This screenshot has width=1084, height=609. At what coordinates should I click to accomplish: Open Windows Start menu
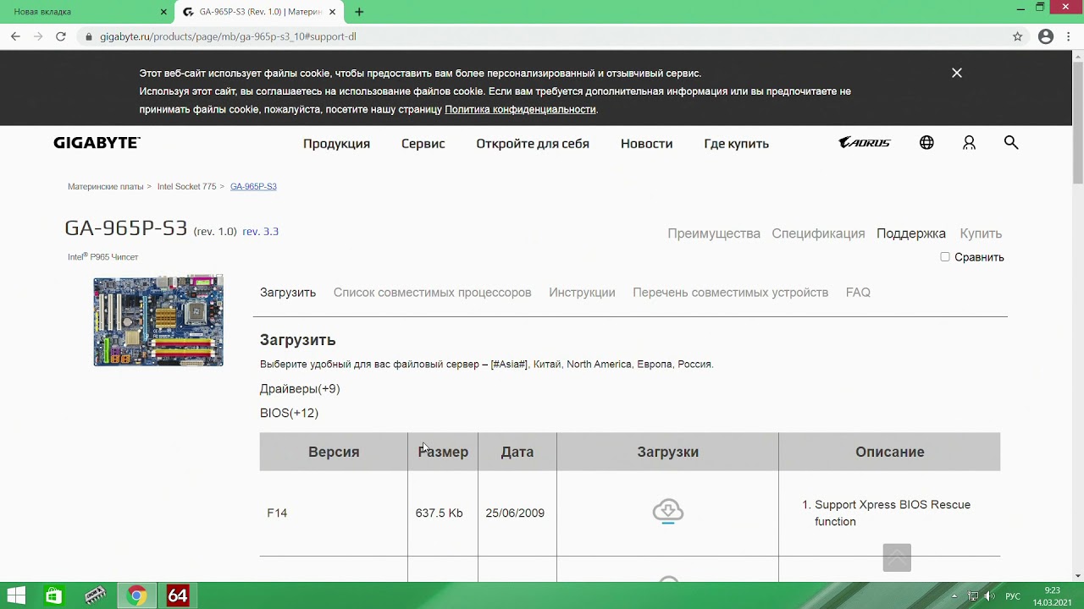15,595
